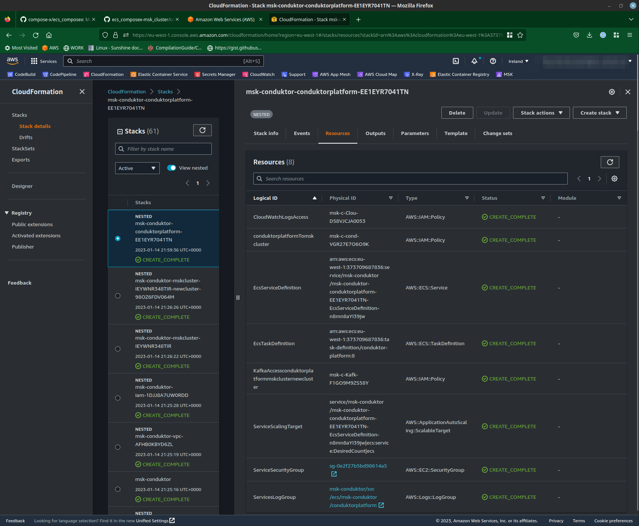Screen dimensions: 639x526
Task: Grab the split panel resize handle
Action: (x=238, y=298)
